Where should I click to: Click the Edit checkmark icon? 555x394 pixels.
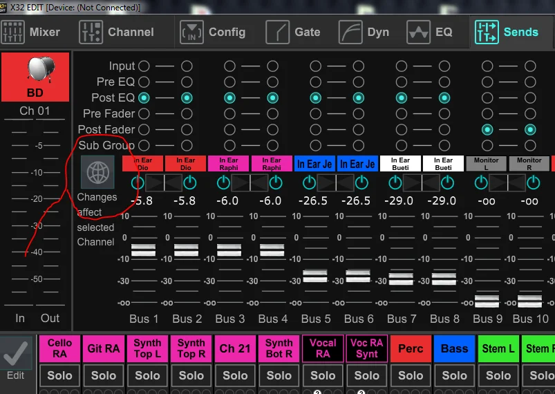click(15, 353)
